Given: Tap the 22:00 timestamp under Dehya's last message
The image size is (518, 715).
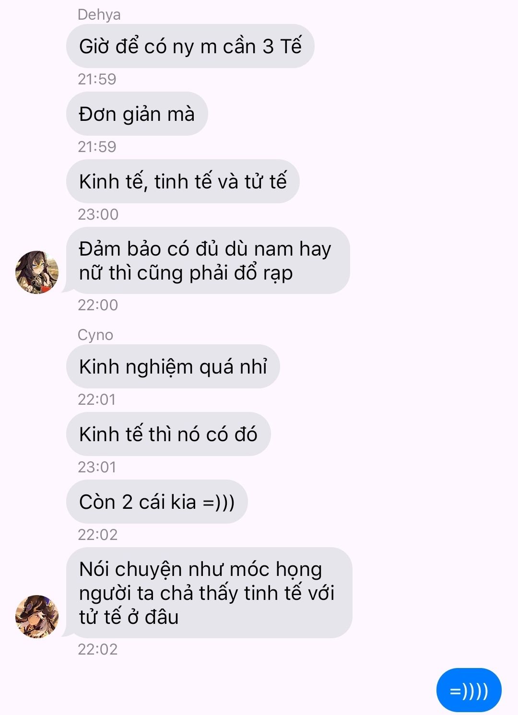Looking at the screenshot, I should (98, 305).
